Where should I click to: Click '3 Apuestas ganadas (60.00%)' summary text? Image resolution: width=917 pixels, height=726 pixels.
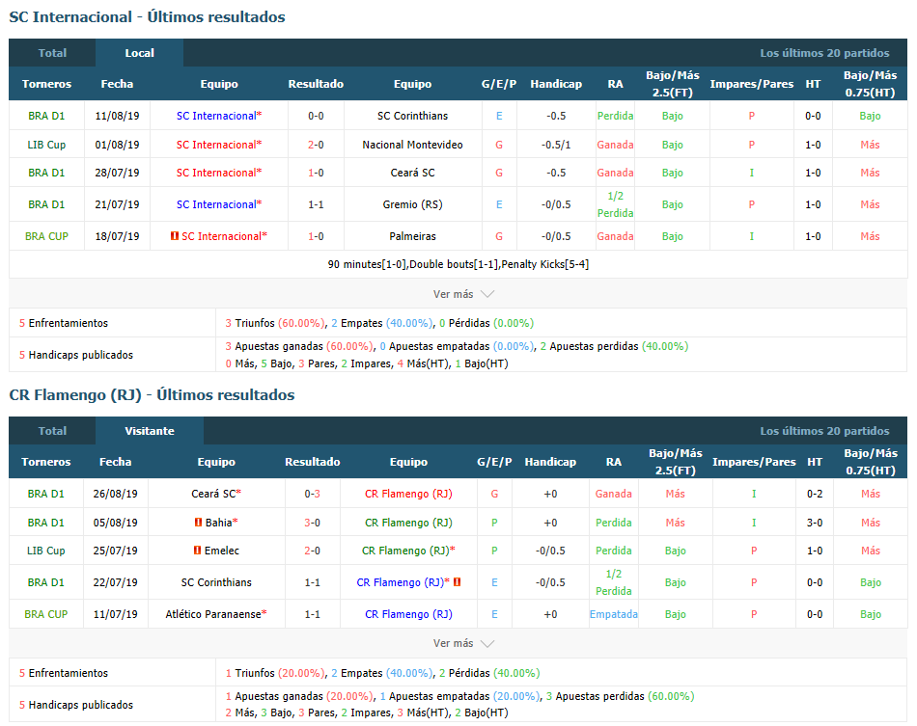(299, 346)
